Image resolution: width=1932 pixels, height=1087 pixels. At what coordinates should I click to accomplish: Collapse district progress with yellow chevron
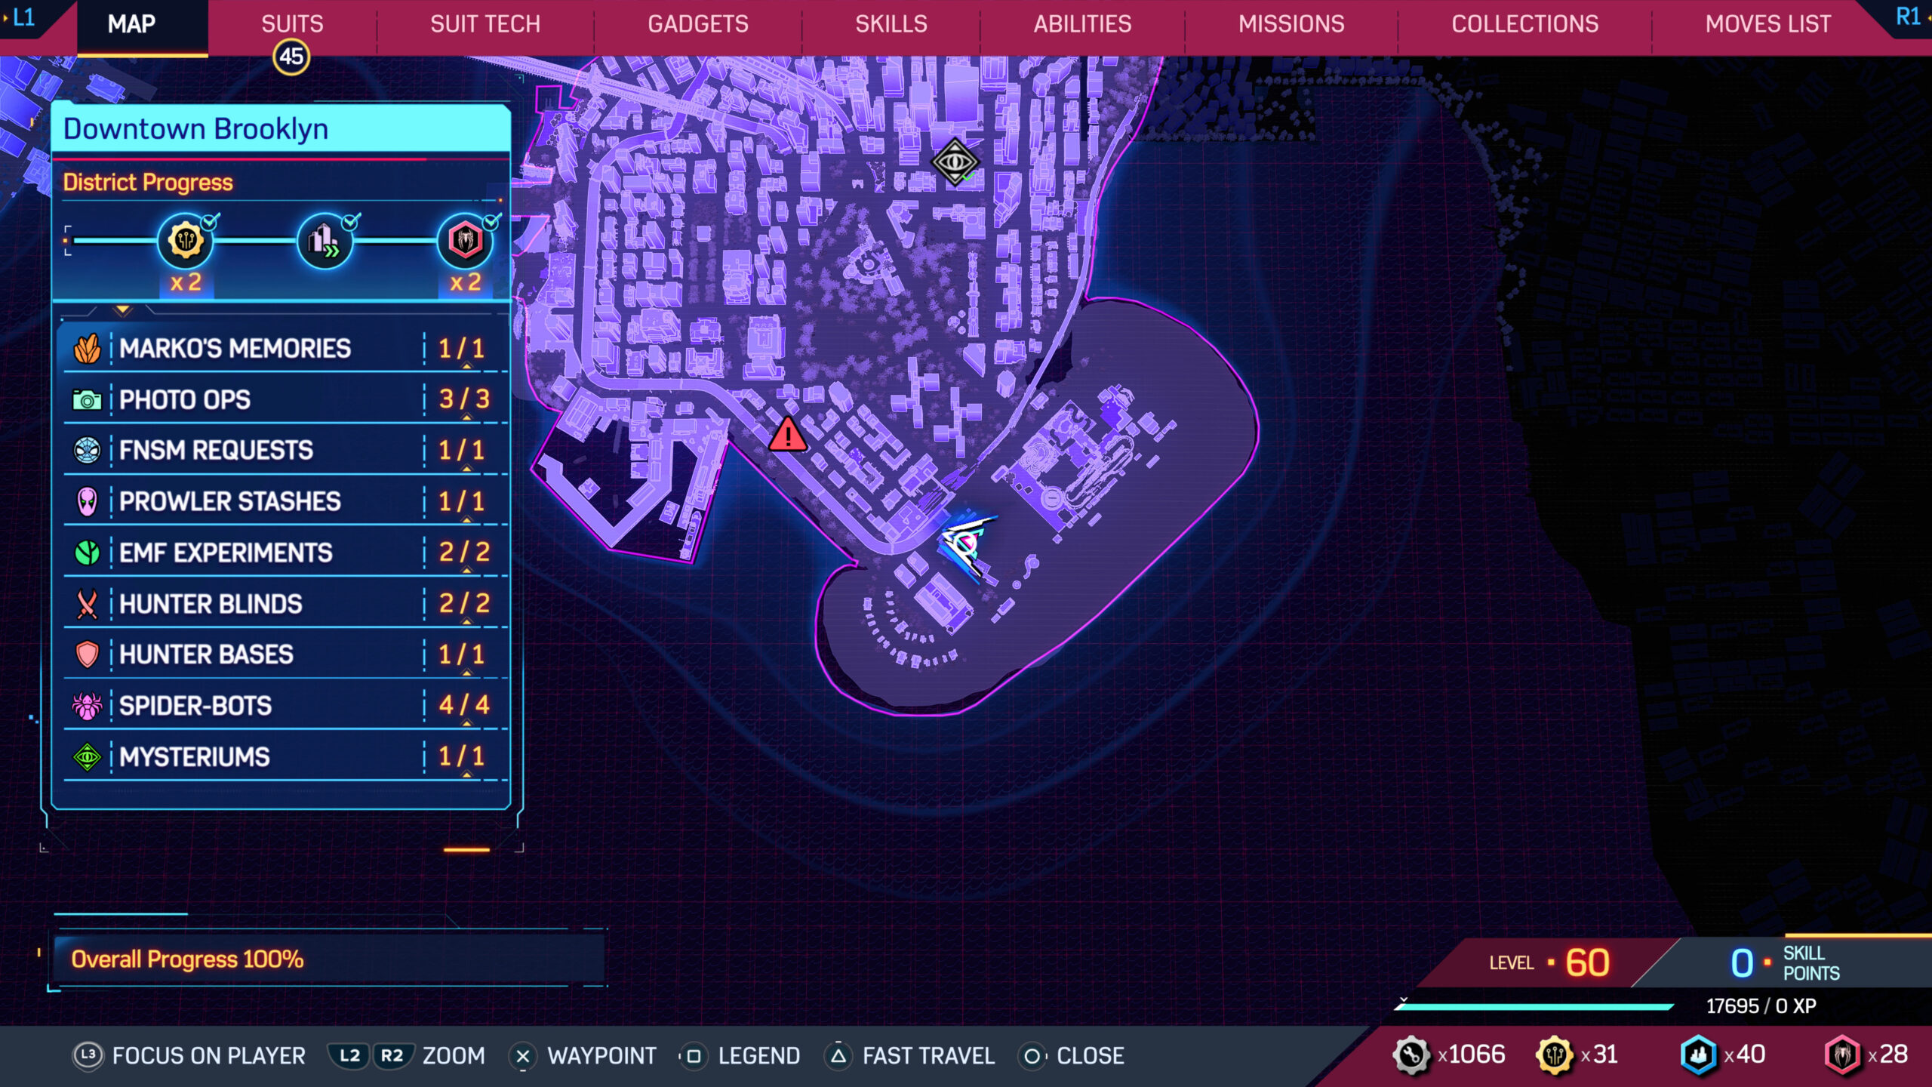click(x=122, y=309)
